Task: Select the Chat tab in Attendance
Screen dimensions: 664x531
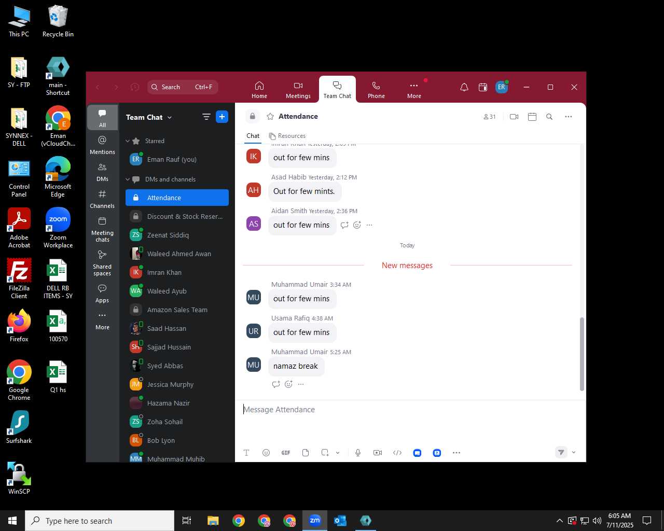Action: (x=253, y=136)
